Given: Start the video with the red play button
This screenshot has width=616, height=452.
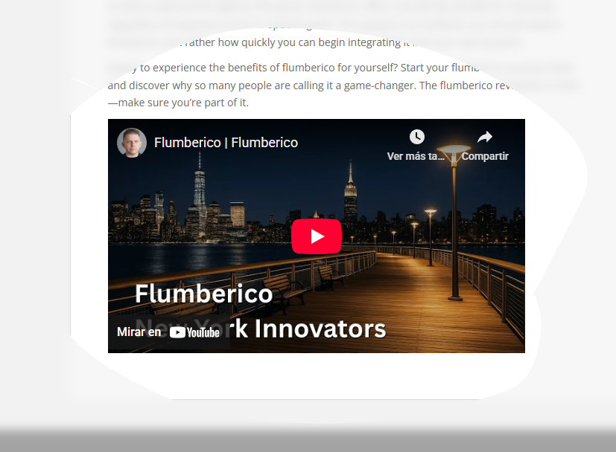Looking at the screenshot, I should pos(317,236).
